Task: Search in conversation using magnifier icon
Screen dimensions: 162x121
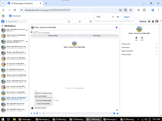Action: 142,38
